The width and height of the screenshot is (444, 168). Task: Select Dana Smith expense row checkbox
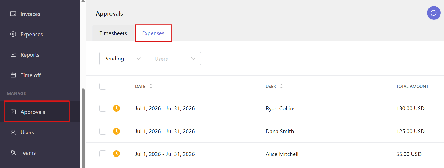tap(103, 131)
